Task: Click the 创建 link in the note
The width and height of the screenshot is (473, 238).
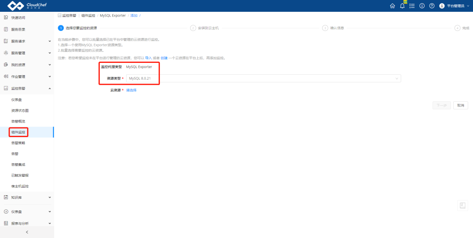Action: (164, 58)
